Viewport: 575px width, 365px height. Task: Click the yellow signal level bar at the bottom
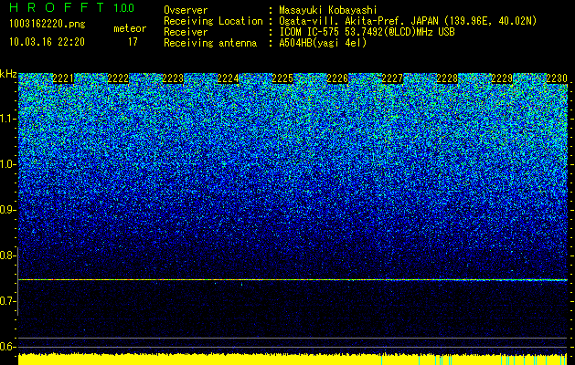point(293,360)
